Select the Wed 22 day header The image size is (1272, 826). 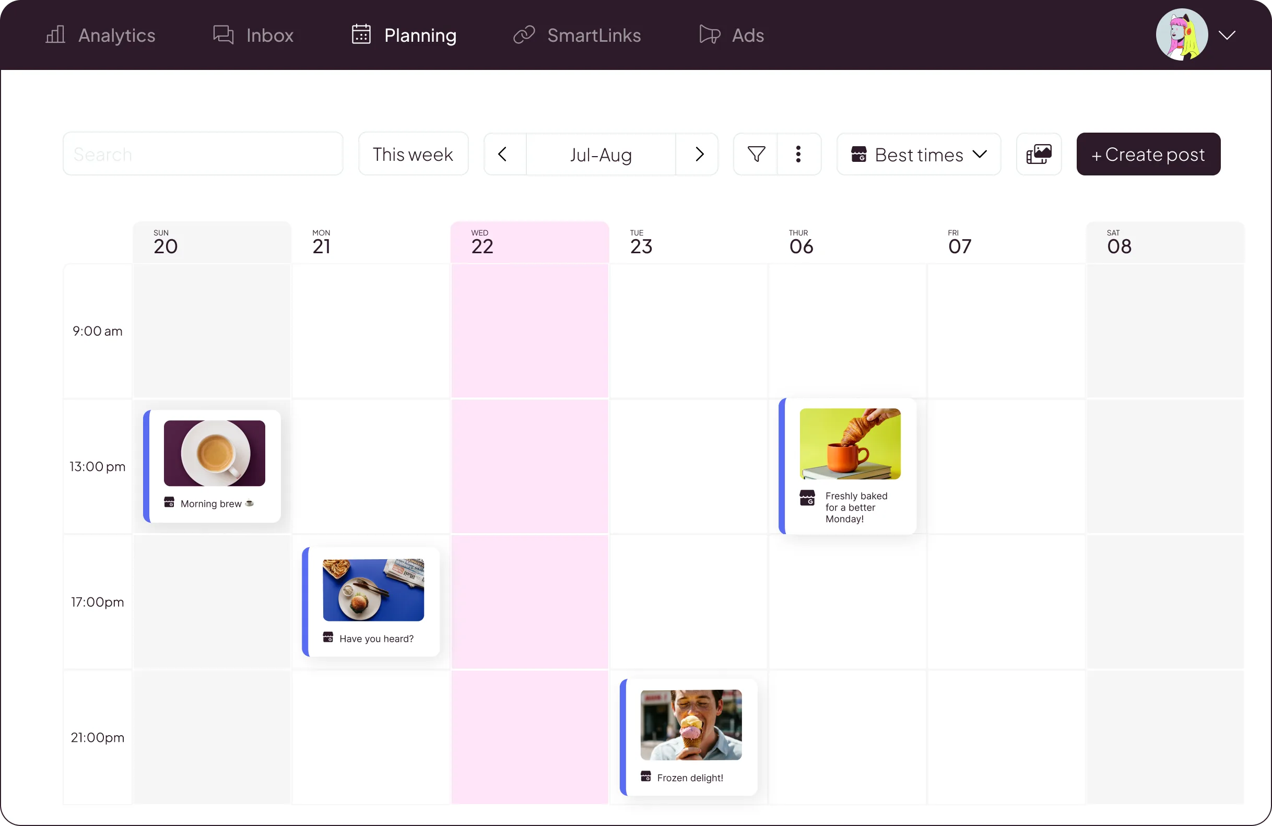pyautogui.click(x=529, y=242)
